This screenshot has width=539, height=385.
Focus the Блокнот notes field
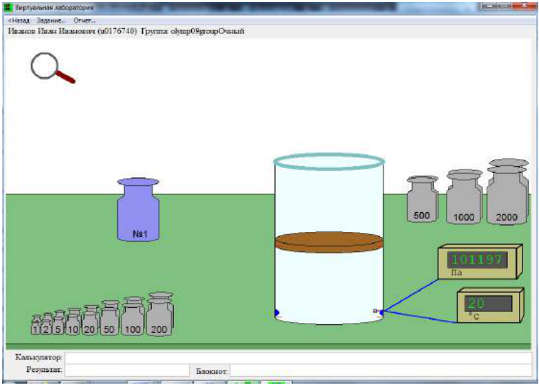(381, 371)
